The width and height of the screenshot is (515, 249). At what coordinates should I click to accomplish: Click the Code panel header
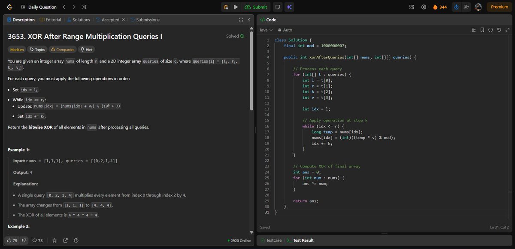pyautogui.click(x=268, y=20)
